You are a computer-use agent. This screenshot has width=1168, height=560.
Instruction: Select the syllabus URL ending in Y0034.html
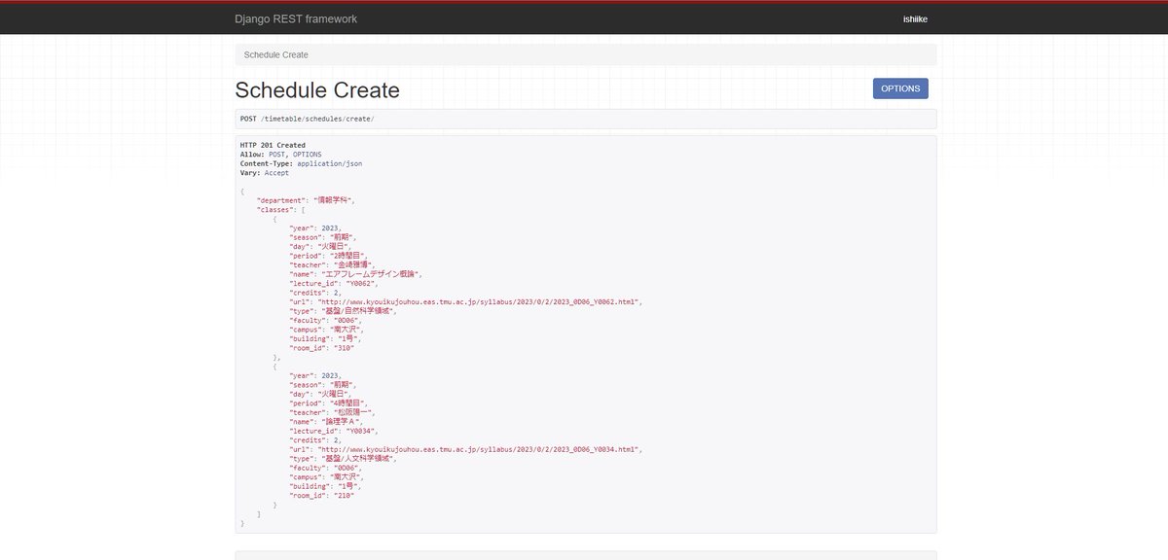[478, 449]
